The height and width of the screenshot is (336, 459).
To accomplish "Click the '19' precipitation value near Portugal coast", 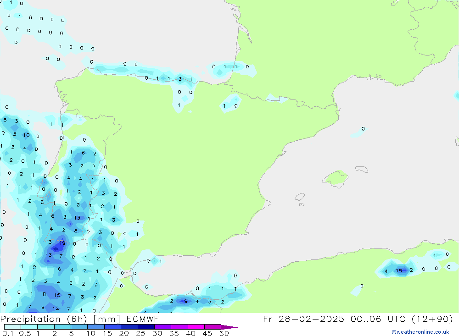I will coord(62,242).
